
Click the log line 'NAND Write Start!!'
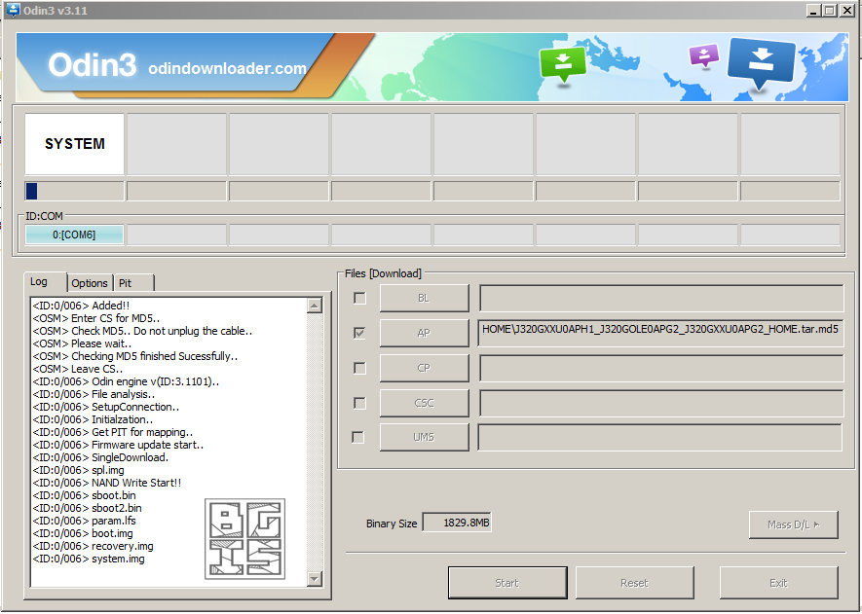click(106, 483)
